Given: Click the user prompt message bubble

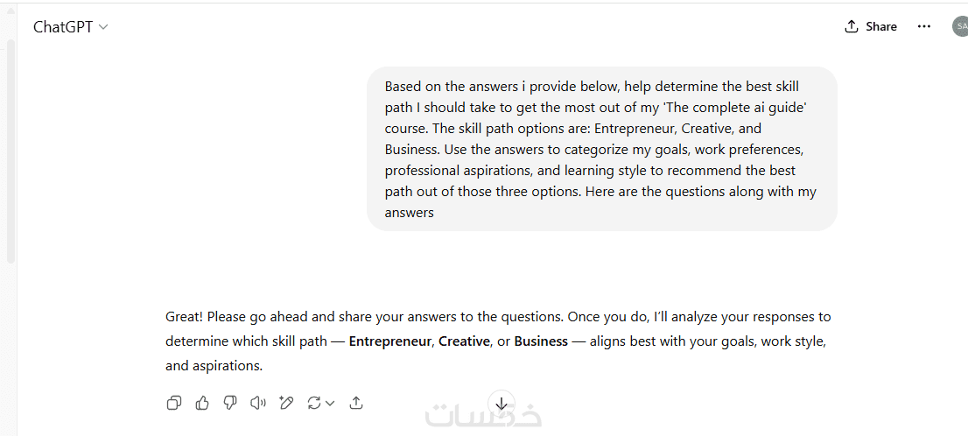Looking at the screenshot, I should pos(601,149).
